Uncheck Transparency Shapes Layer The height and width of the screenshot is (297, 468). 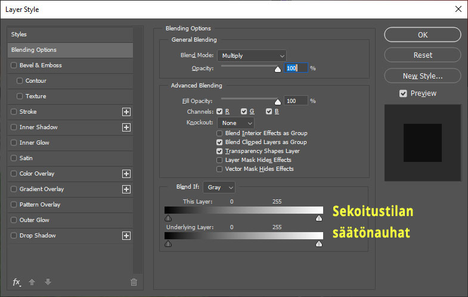219,151
